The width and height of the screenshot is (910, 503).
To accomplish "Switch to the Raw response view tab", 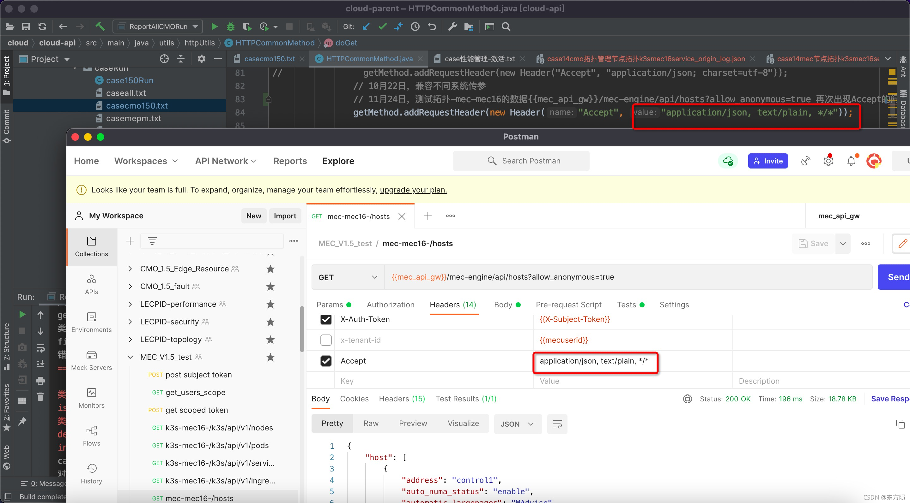I will [371, 423].
